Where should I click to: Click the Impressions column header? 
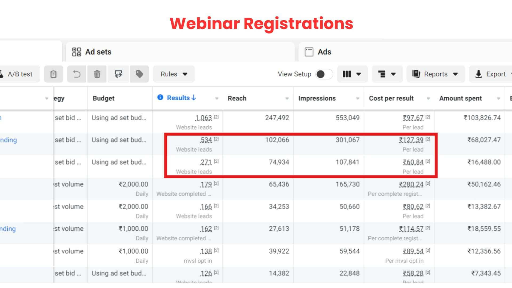coord(317,98)
